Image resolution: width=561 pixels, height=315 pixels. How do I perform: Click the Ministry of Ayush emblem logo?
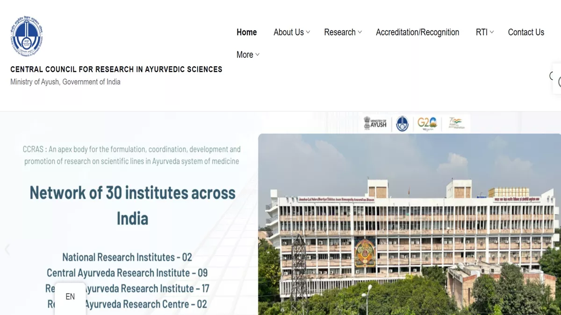point(375,123)
